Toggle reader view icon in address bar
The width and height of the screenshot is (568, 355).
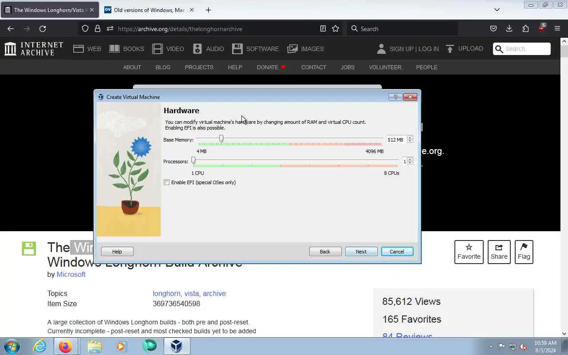(x=323, y=28)
